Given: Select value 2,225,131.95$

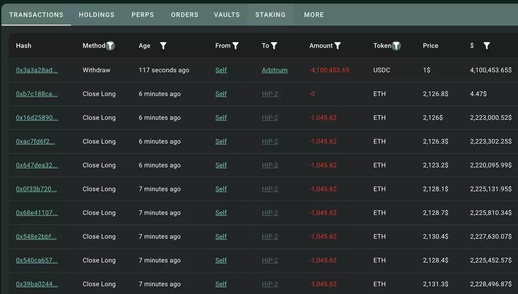Looking at the screenshot, I should 491,189.
